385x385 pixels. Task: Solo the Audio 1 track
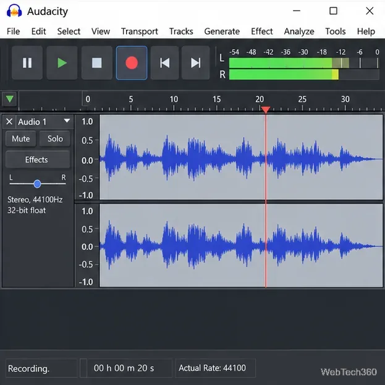click(55, 138)
